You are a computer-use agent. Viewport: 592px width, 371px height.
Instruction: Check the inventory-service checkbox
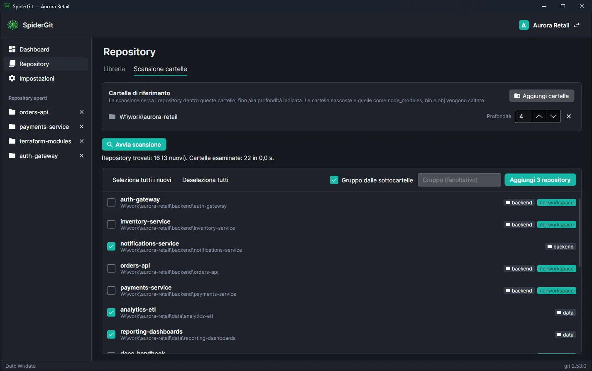pos(111,224)
